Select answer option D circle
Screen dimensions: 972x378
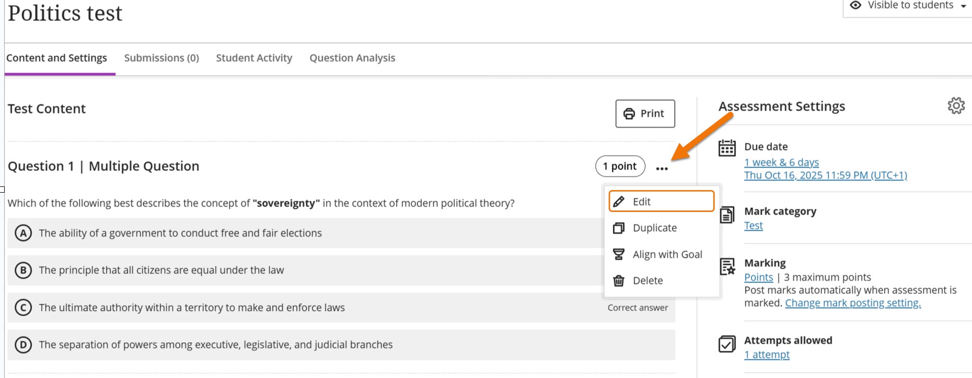point(23,345)
